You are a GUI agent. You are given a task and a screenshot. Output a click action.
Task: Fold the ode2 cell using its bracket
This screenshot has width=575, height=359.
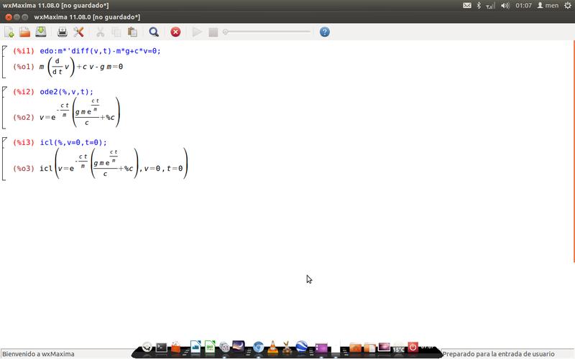click(x=4, y=106)
